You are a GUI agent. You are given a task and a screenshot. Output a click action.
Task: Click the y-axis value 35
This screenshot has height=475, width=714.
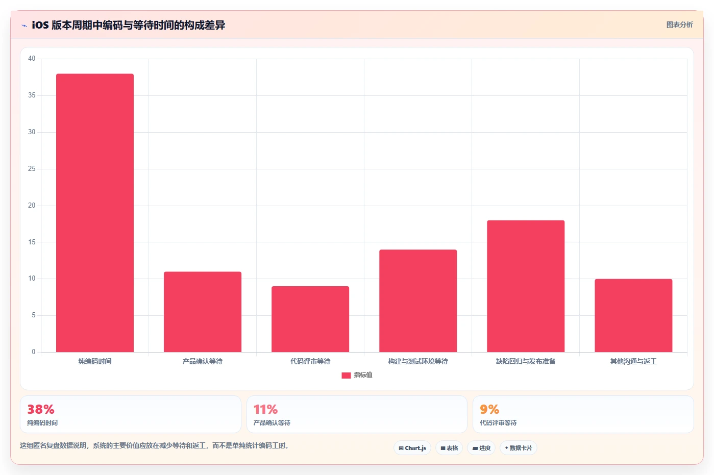(x=32, y=95)
